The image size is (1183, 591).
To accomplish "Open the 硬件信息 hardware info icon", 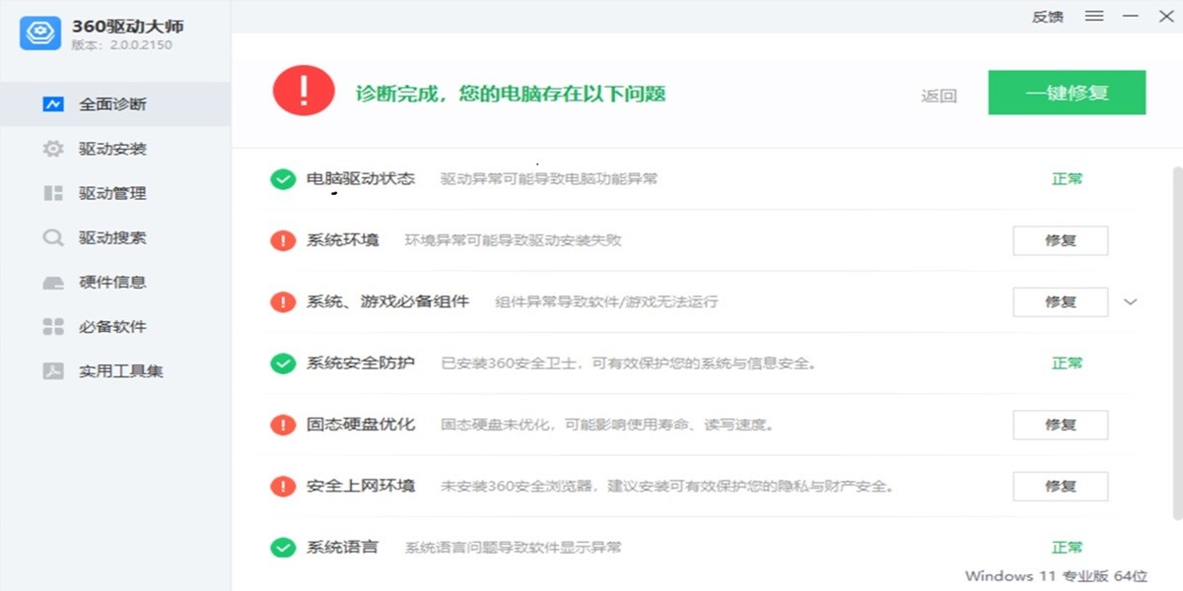I will [54, 282].
